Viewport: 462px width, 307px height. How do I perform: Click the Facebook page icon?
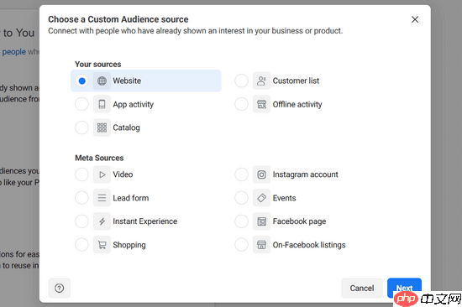(261, 221)
